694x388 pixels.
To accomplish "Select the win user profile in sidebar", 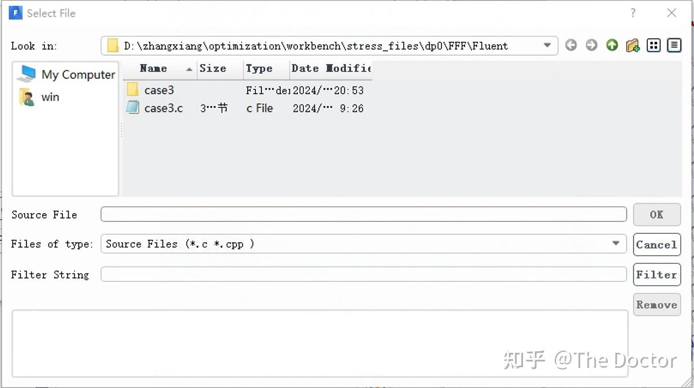I will click(x=50, y=97).
